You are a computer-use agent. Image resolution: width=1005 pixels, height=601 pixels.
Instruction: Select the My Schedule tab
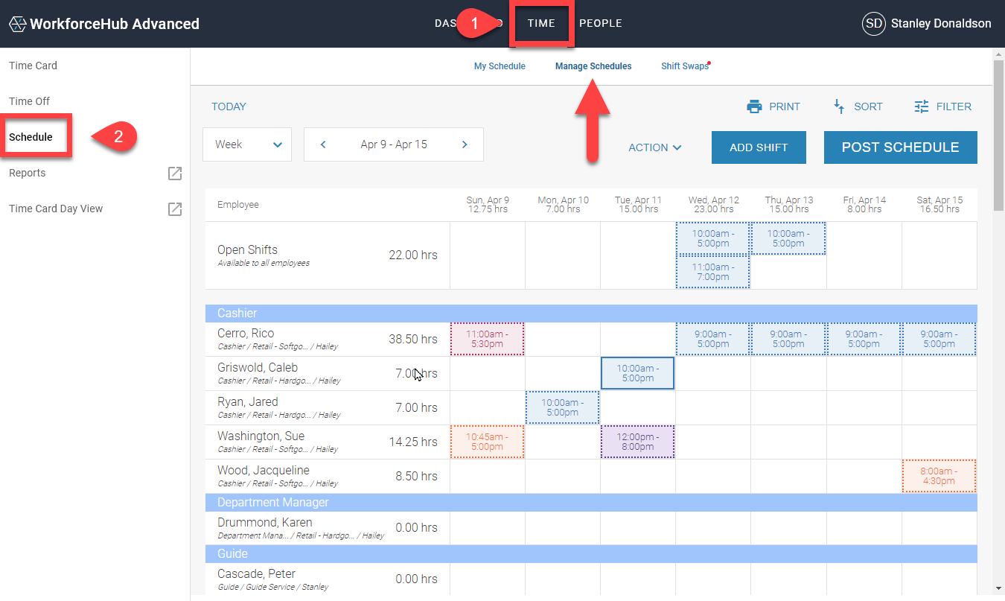[500, 66]
